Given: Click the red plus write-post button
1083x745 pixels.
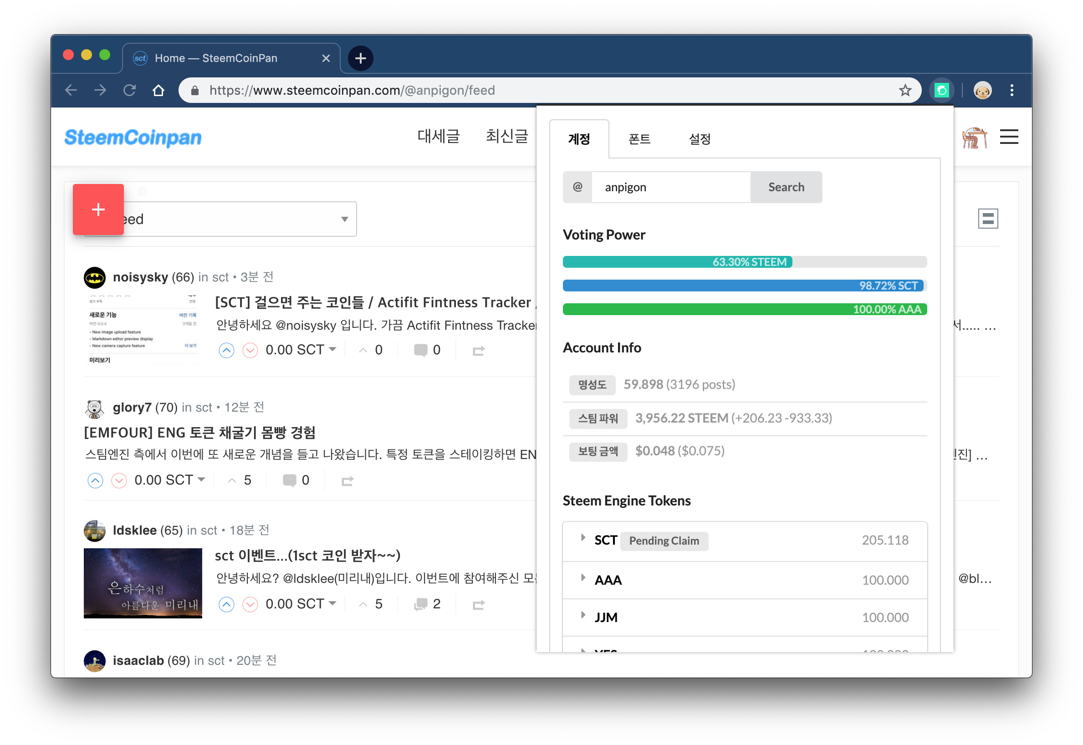Looking at the screenshot, I should 98,209.
